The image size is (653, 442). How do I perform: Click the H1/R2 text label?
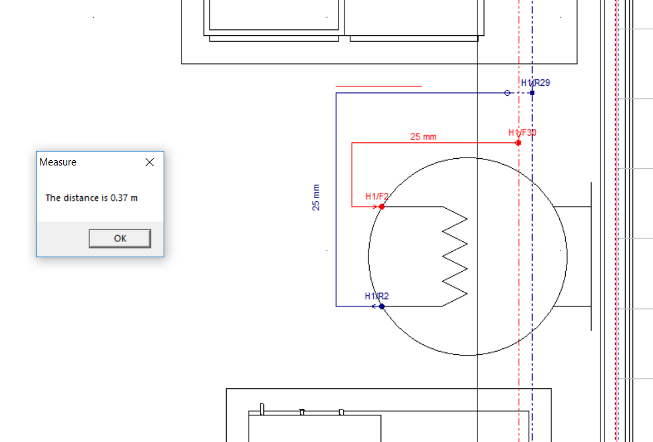(x=377, y=296)
